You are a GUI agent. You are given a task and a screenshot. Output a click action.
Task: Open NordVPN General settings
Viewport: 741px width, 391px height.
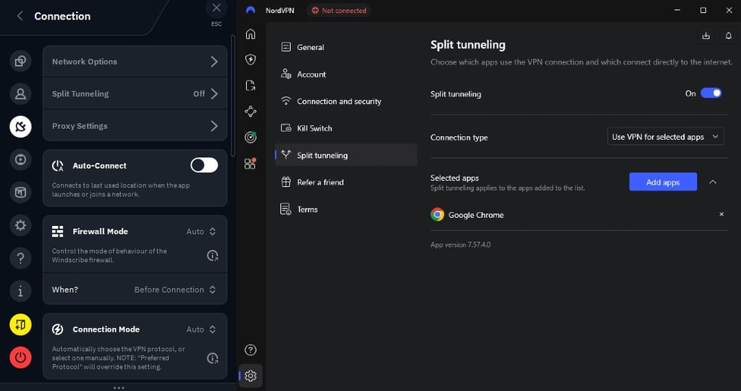coord(346,47)
